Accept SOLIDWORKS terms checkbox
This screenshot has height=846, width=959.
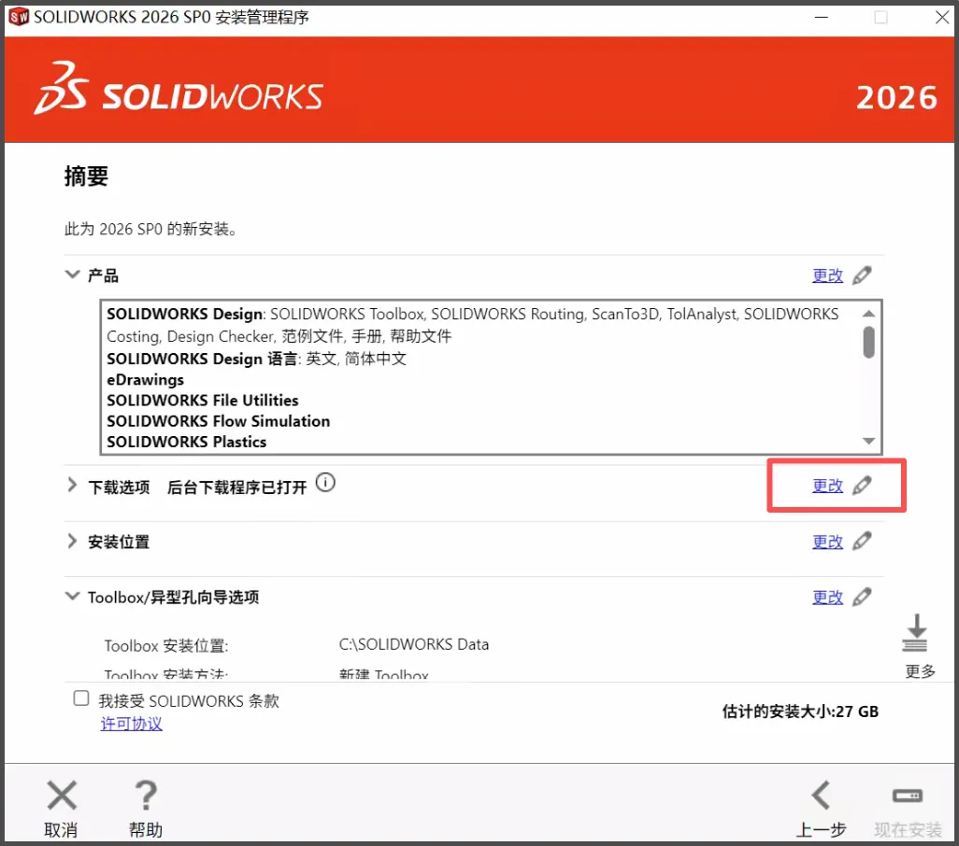point(81,698)
